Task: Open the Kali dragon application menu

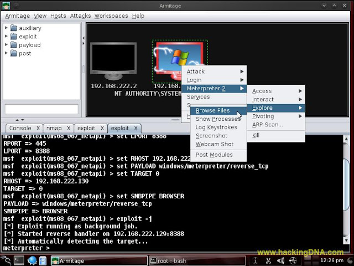Action: [6, 260]
